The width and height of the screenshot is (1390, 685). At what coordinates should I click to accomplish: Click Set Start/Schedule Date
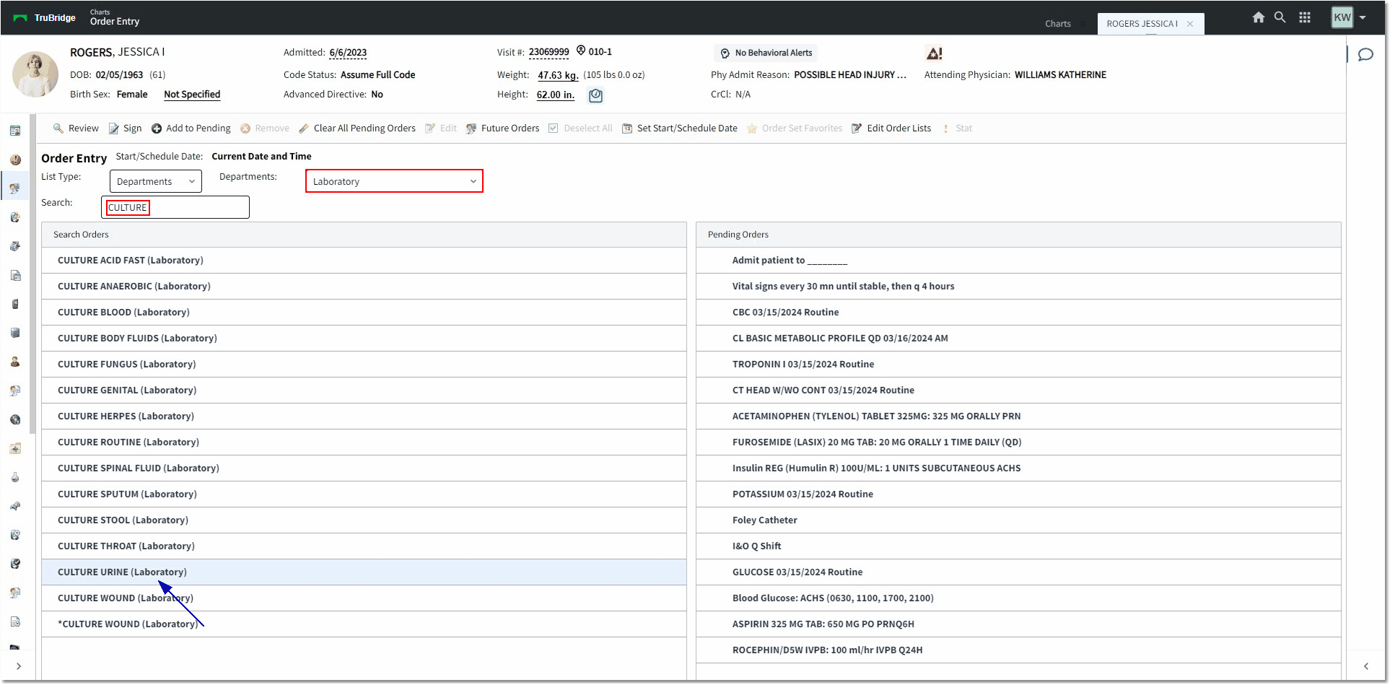[680, 128]
